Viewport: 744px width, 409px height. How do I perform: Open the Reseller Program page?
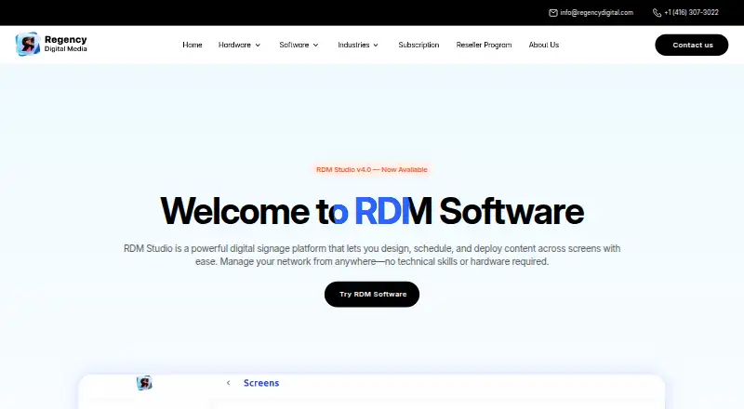[x=484, y=45]
